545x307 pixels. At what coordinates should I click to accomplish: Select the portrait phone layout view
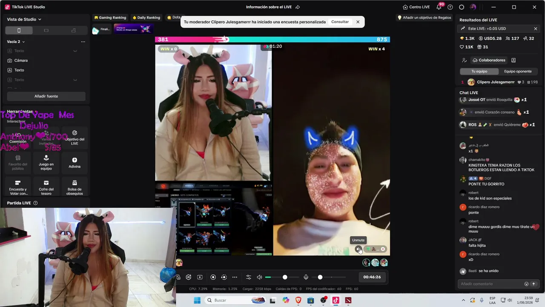[19, 30]
